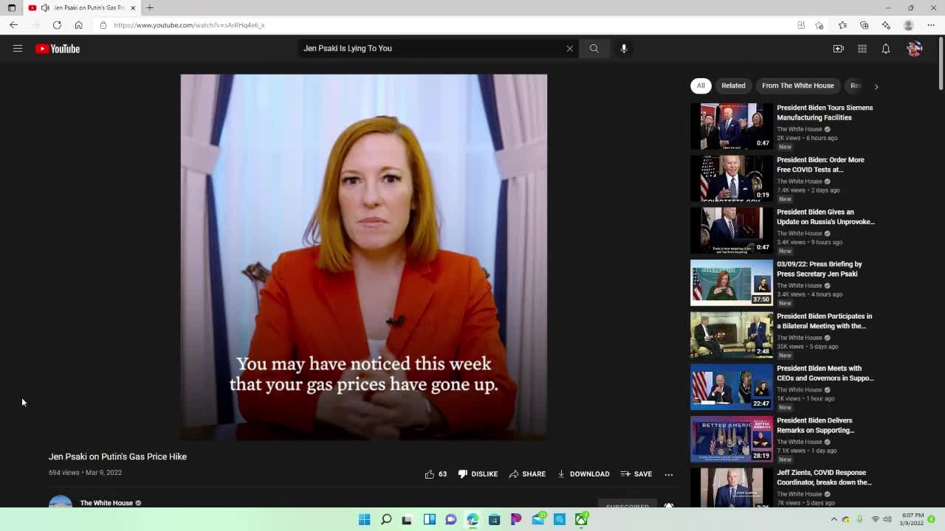Open the Collections icon
The width and height of the screenshot is (945, 531).
click(x=865, y=25)
